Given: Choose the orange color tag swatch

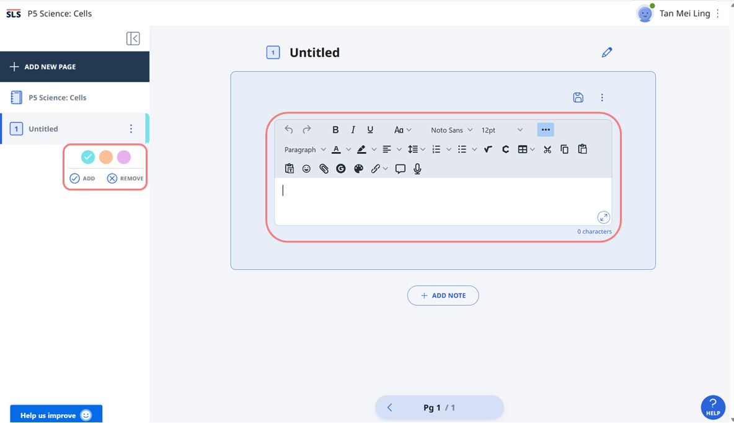Looking at the screenshot, I should [x=106, y=157].
